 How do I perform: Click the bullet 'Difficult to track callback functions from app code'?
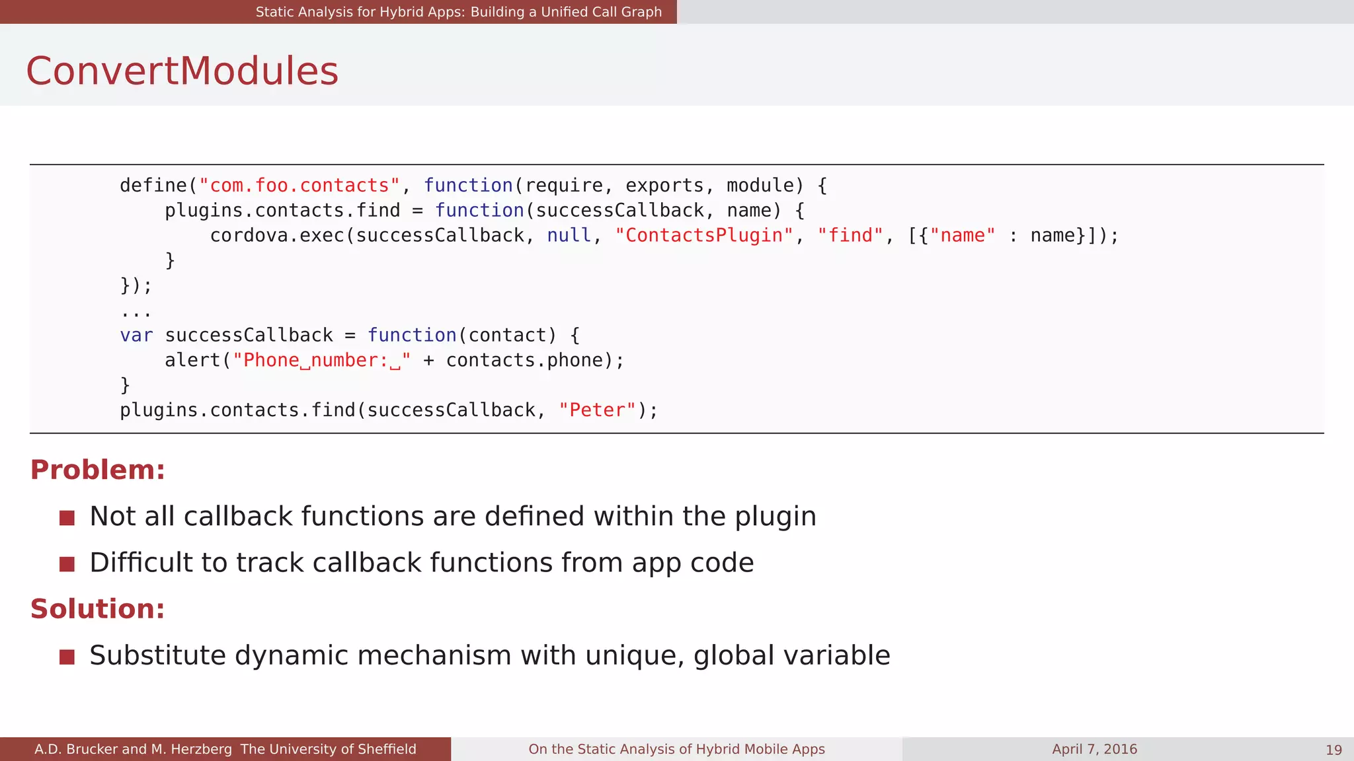(x=422, y=563)
